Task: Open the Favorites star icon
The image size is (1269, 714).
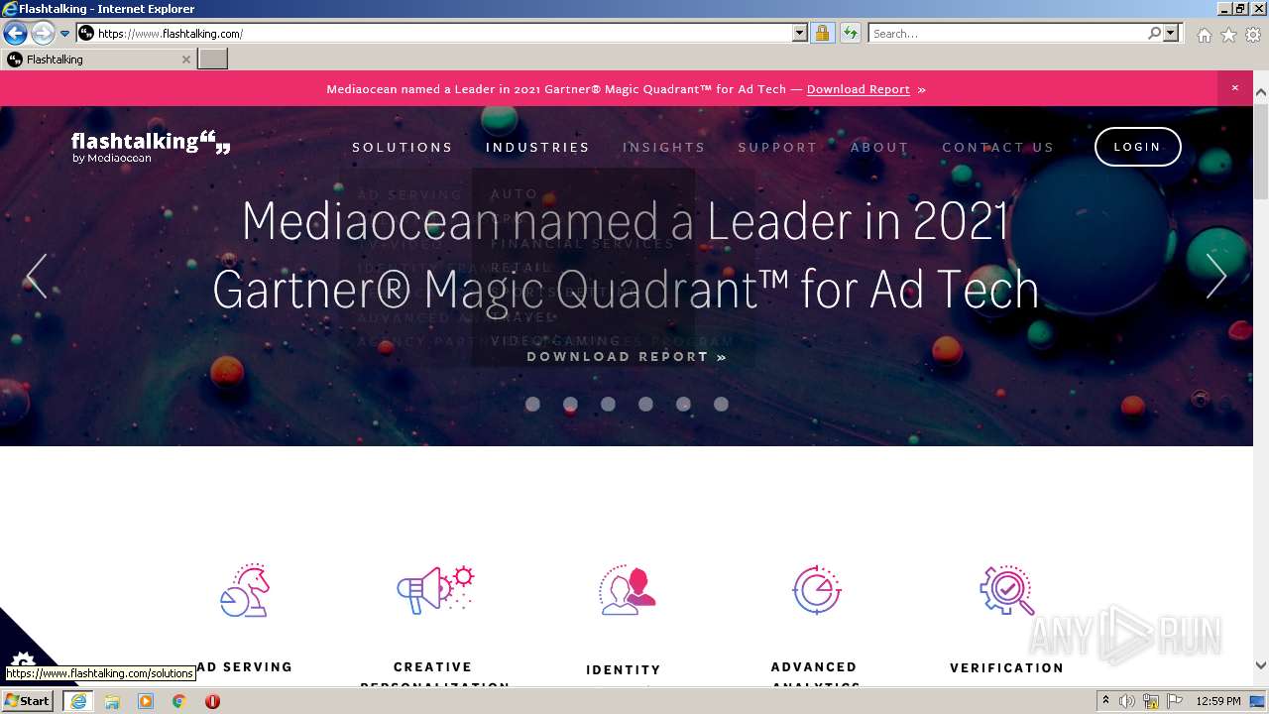Action: pyautogui.click(x=1228, y=35)
